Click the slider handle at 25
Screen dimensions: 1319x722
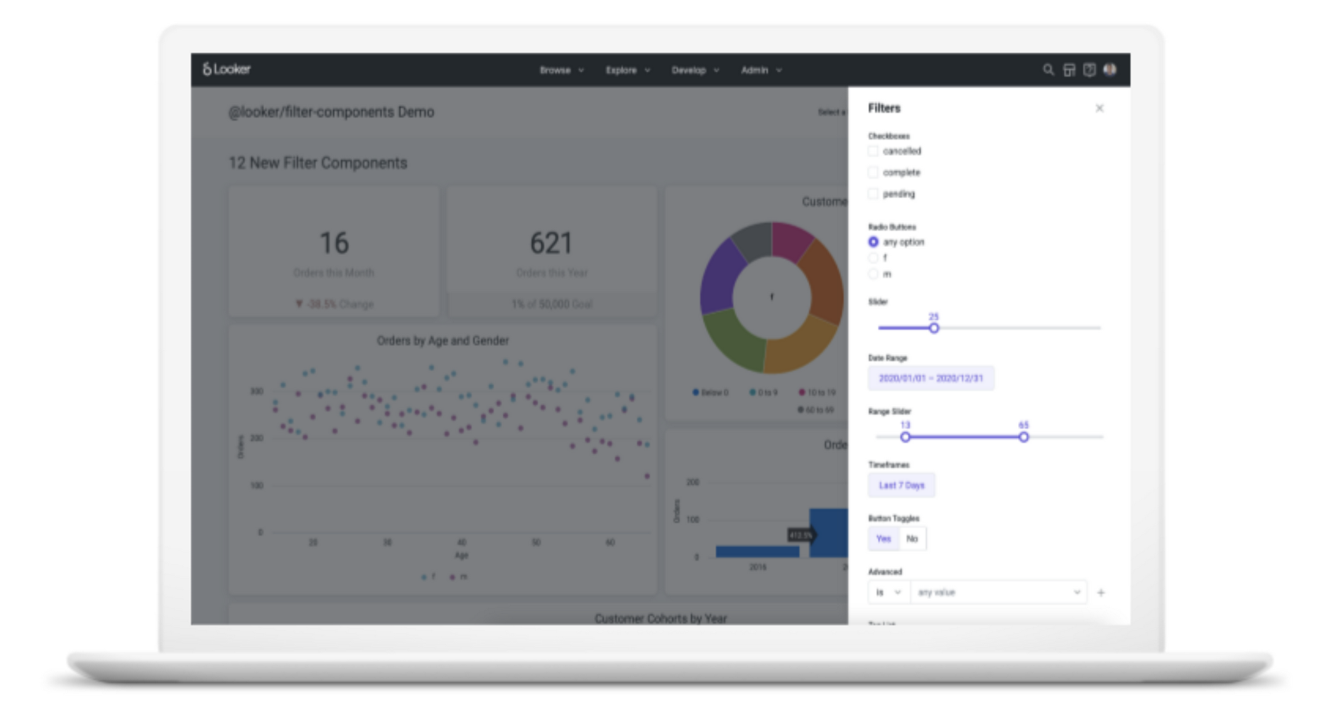[x=934, y=328]
